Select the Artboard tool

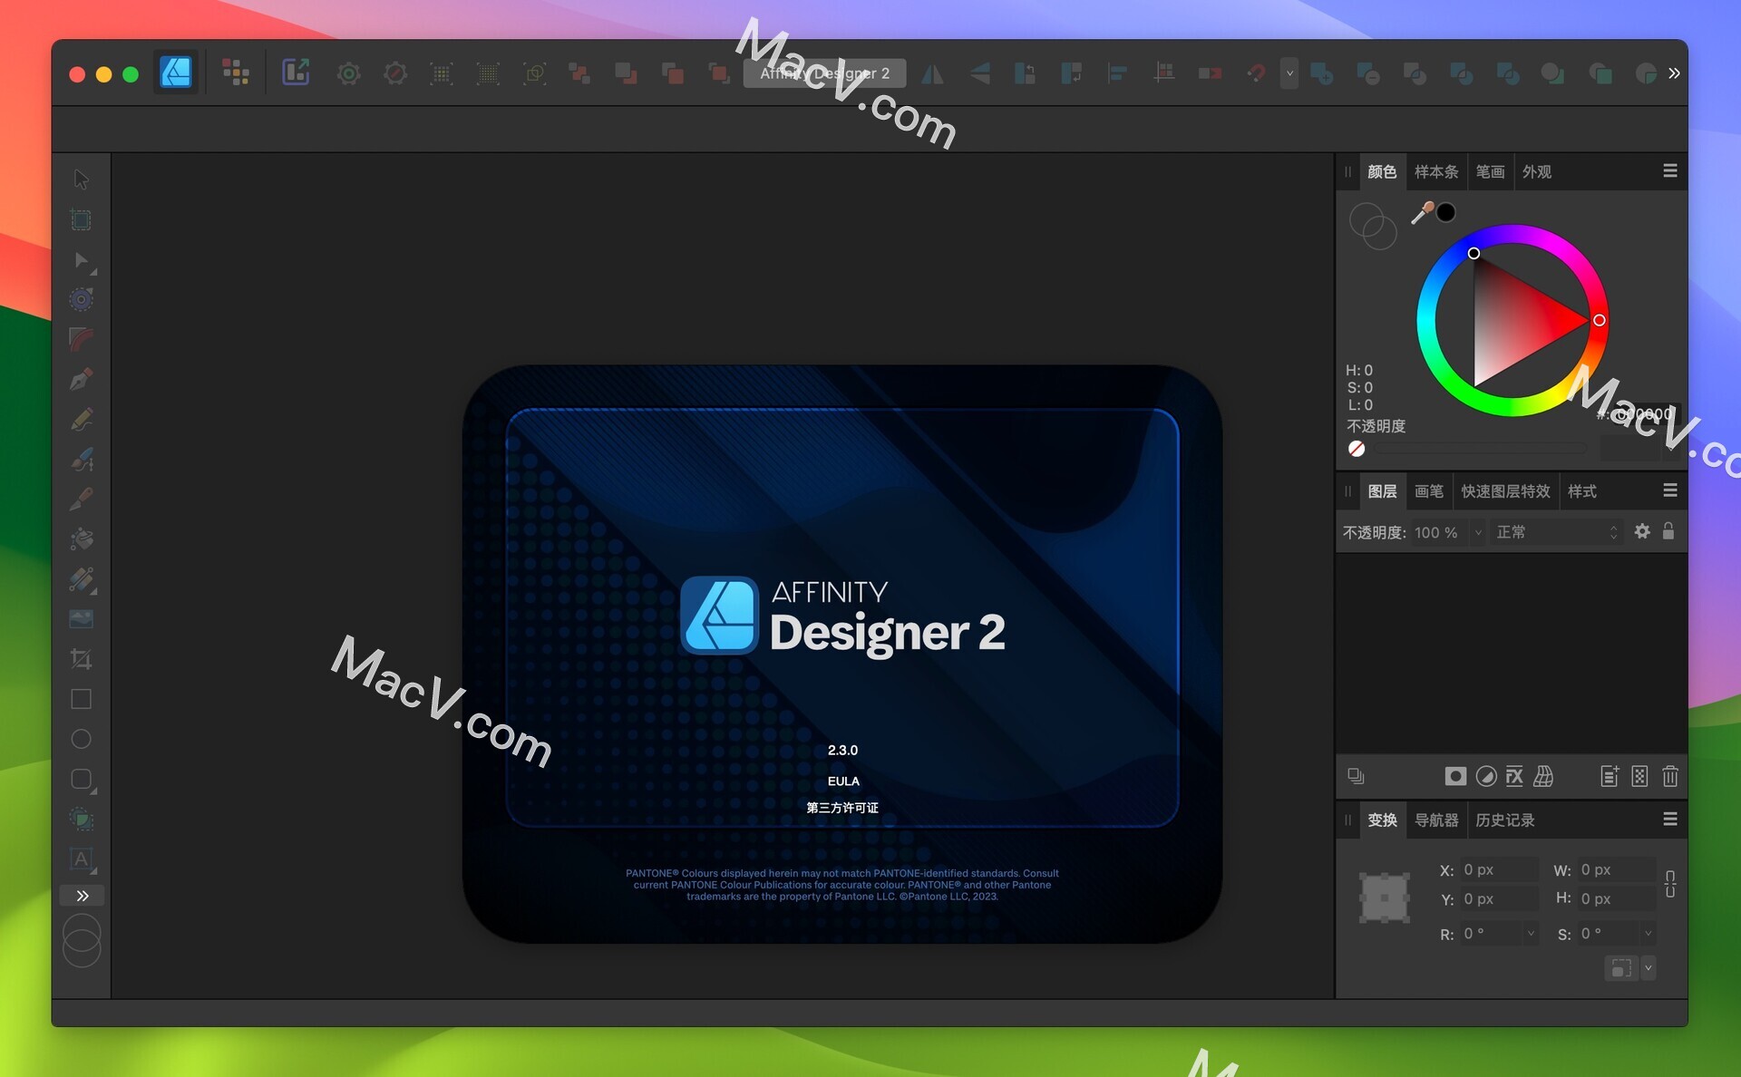click(82, 219)
